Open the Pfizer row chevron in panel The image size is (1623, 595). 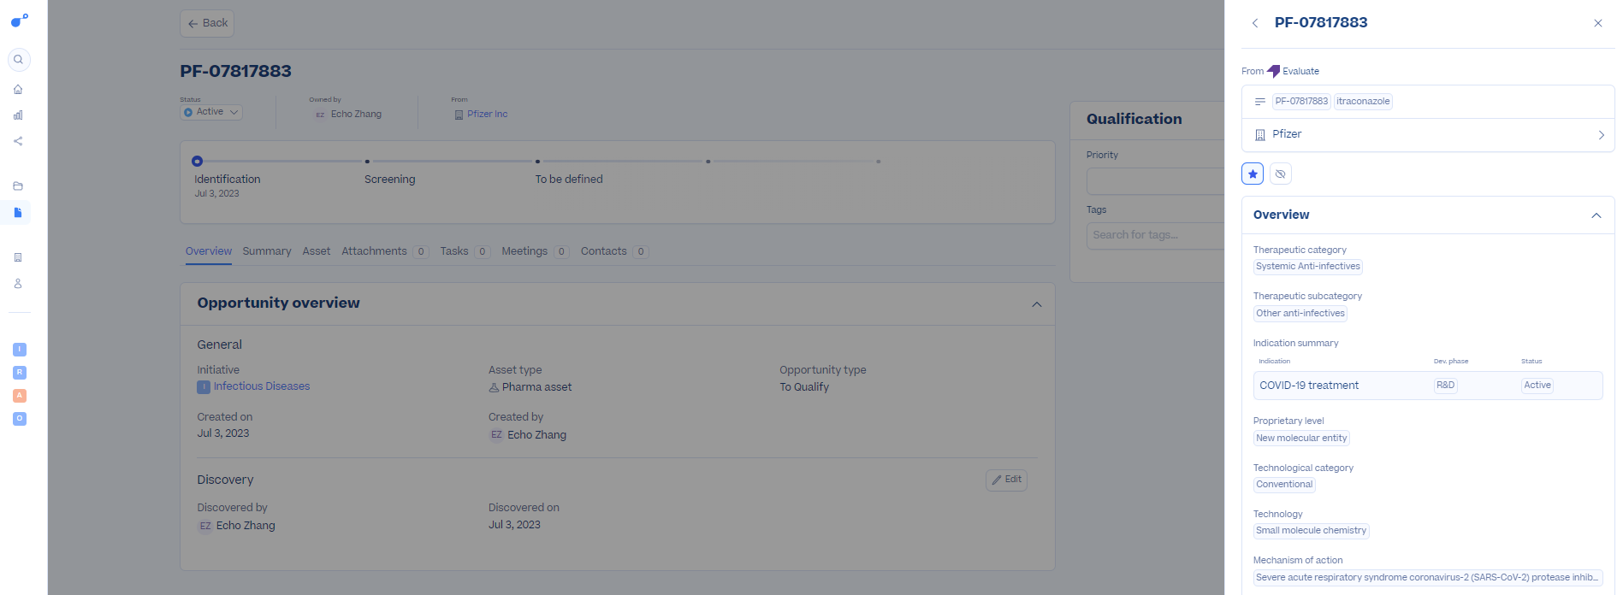[1602, 135]
